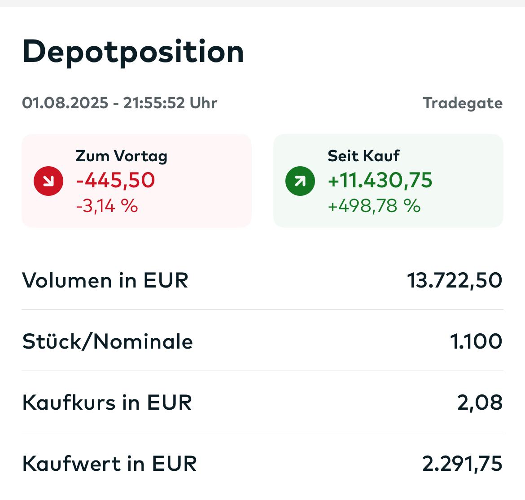Screen dimensions: 525x500
Task: Select the Stück/Nominale row
Action: [262, 341]
